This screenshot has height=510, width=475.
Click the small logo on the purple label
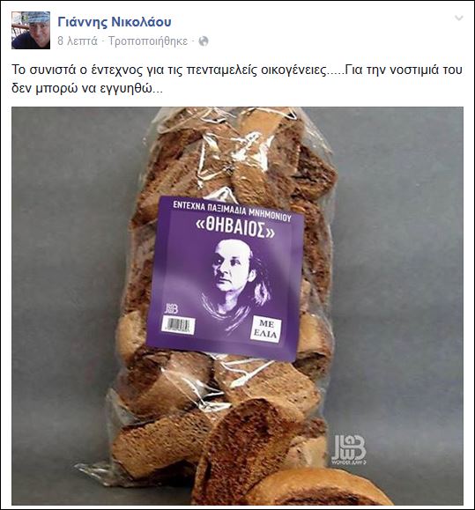click(171, 308)
